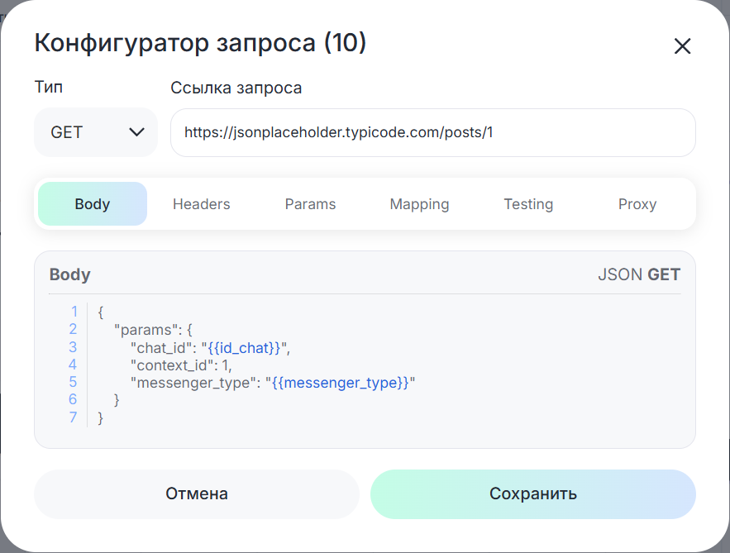Switch to the Body tab
The height and width of the screenshot is (553, 730).
coord(93,204)
